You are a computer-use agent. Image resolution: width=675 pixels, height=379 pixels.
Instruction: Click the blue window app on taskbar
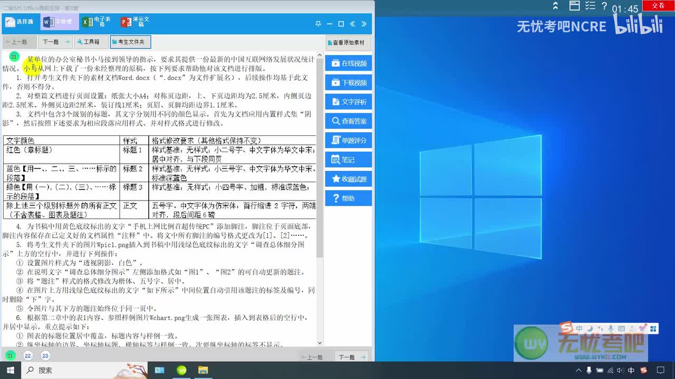point(159,370)
